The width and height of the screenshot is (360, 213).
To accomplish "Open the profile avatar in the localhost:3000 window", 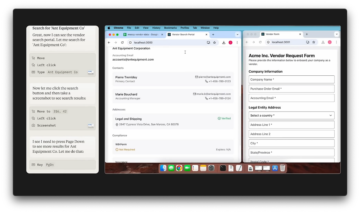I will point(230,43).
